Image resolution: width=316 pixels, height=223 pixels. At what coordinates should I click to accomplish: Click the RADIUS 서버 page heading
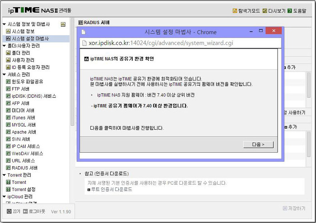[97, 23]
